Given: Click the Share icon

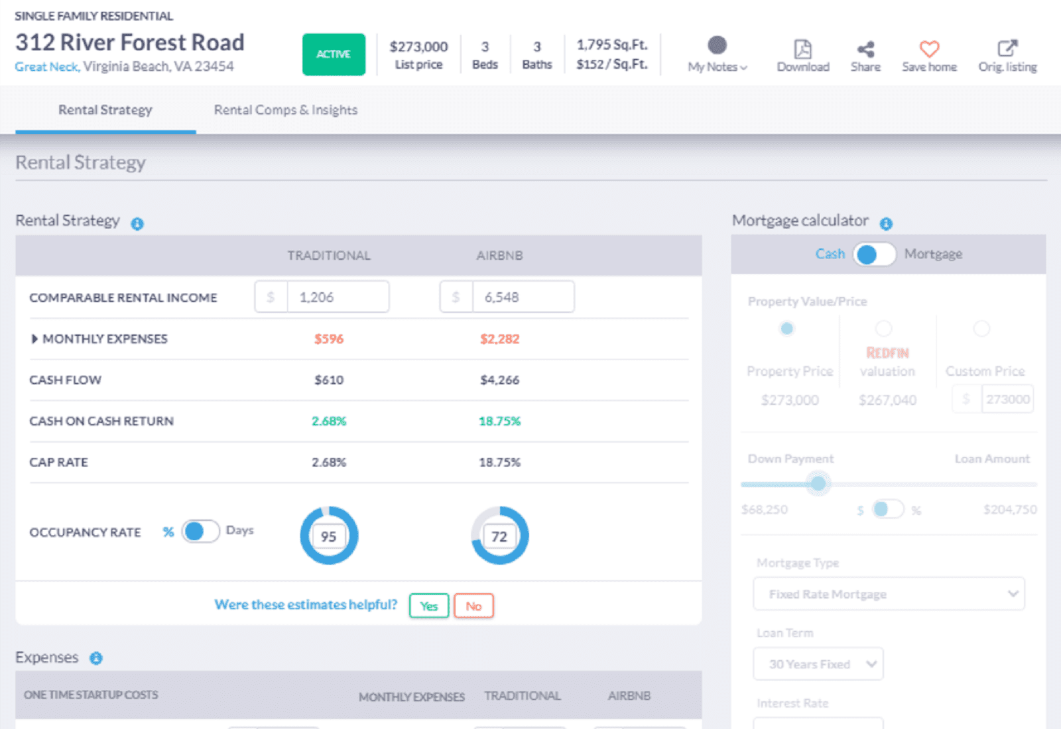Looking at the screenshot, I should (865, 50).
